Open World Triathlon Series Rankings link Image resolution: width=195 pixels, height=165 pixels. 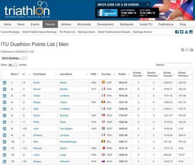(39, 32)
